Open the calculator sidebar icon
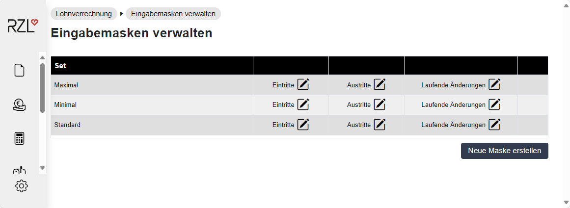570x208 pixels. pos(20,138)
